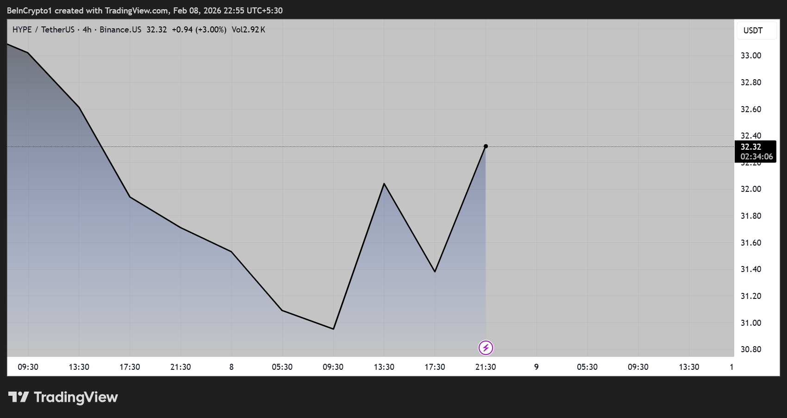This screenshot has width=787, height=418.
Task: Click the 9 date label on time axis
Action: click(537, 366)
